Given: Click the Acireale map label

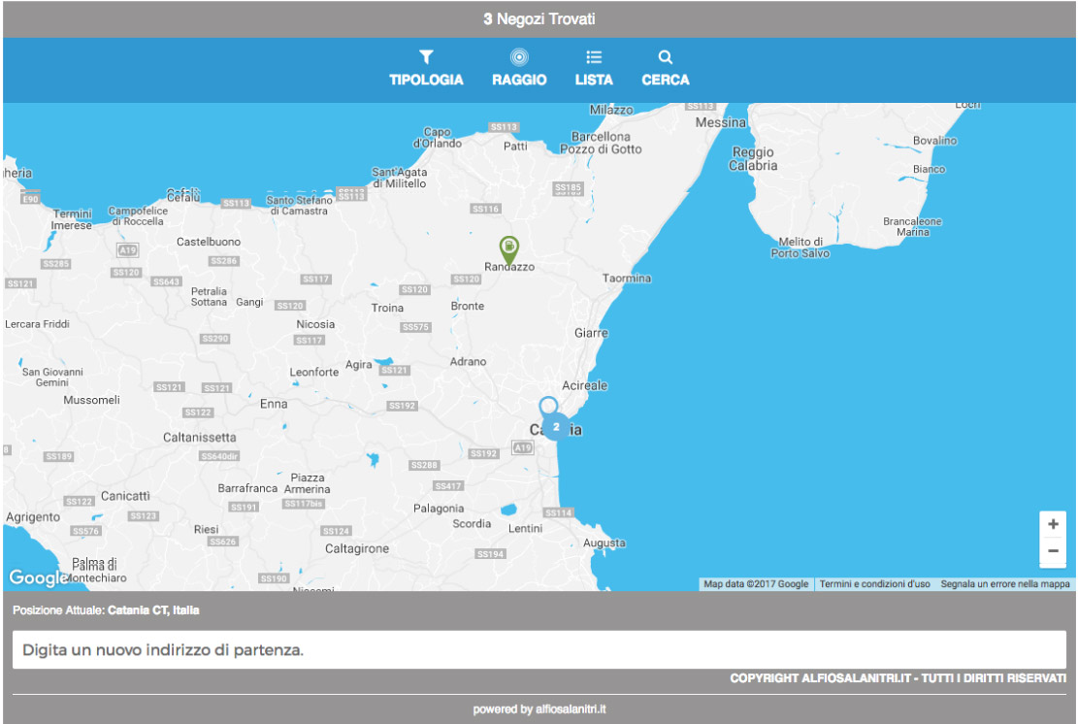Looking at the screenshot, I should 584,385.
